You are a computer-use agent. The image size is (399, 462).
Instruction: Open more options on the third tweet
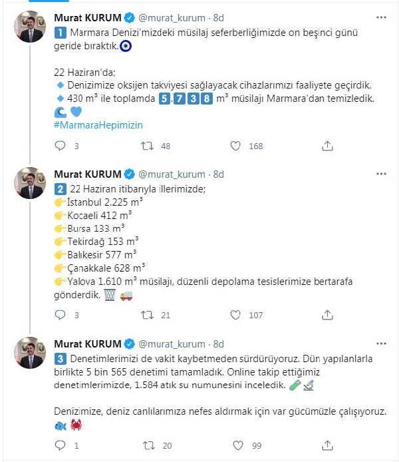pos(380,344)
